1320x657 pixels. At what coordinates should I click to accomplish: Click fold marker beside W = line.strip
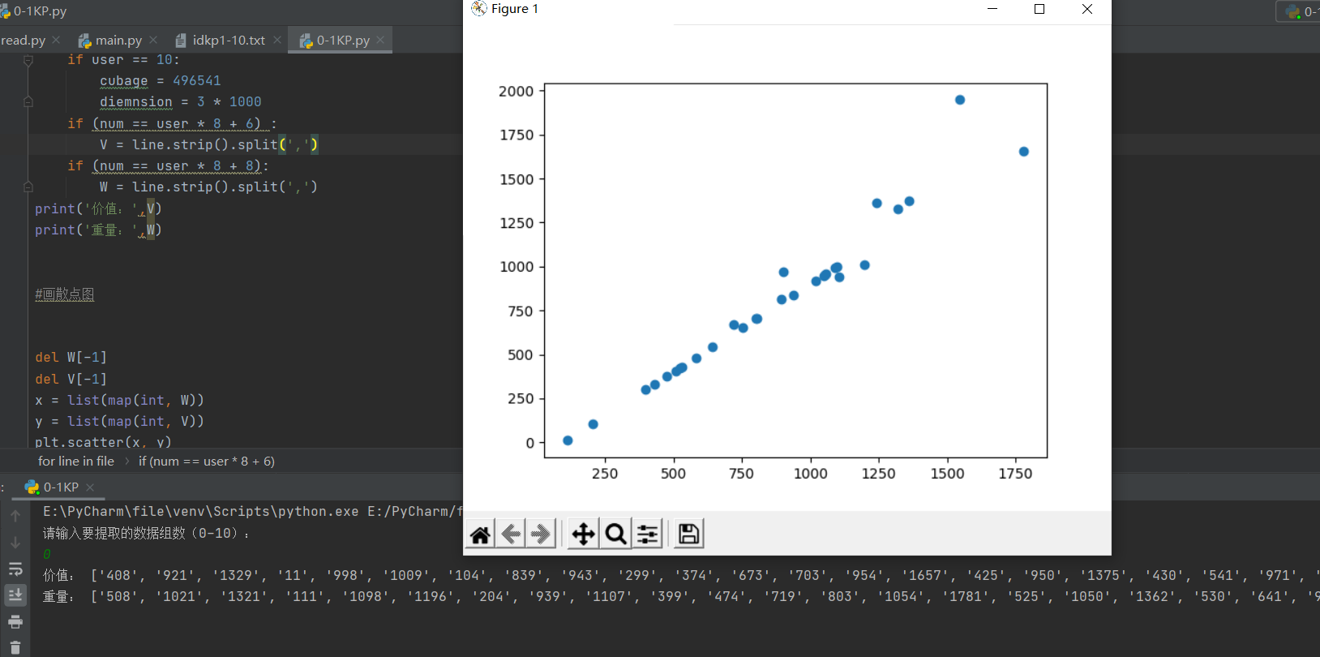pyautogui.click(x=28, y=187)
